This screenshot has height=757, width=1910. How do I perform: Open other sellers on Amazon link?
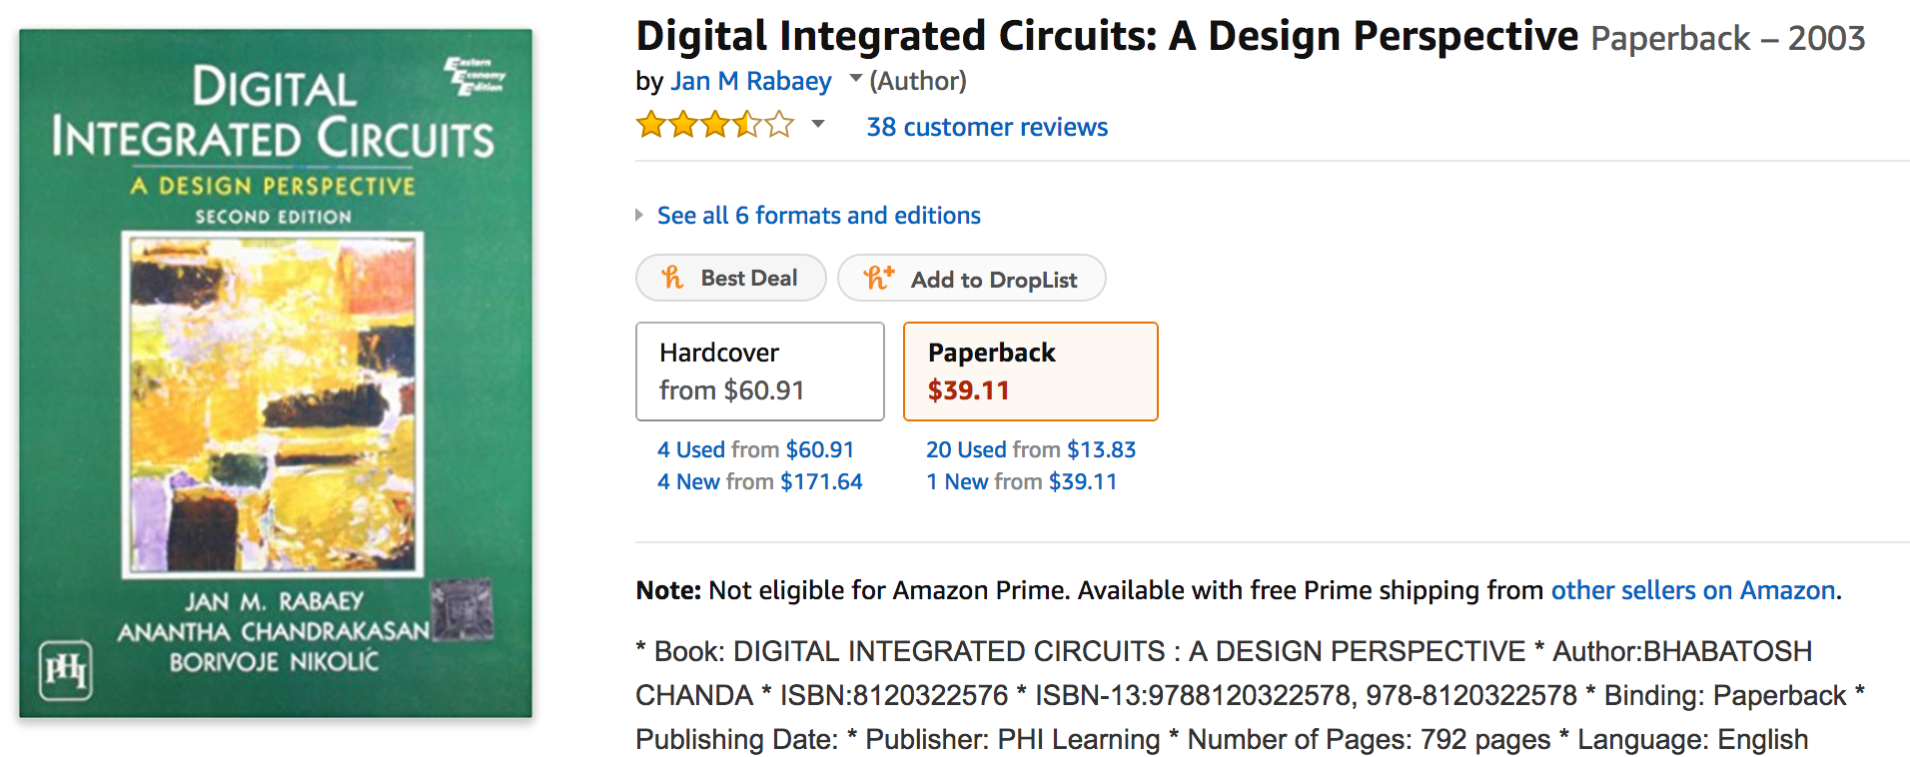pyautogui.click(x=1693, y=590)
